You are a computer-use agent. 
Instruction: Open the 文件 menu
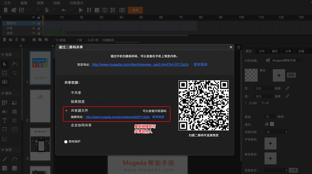(x=7, y=3)
